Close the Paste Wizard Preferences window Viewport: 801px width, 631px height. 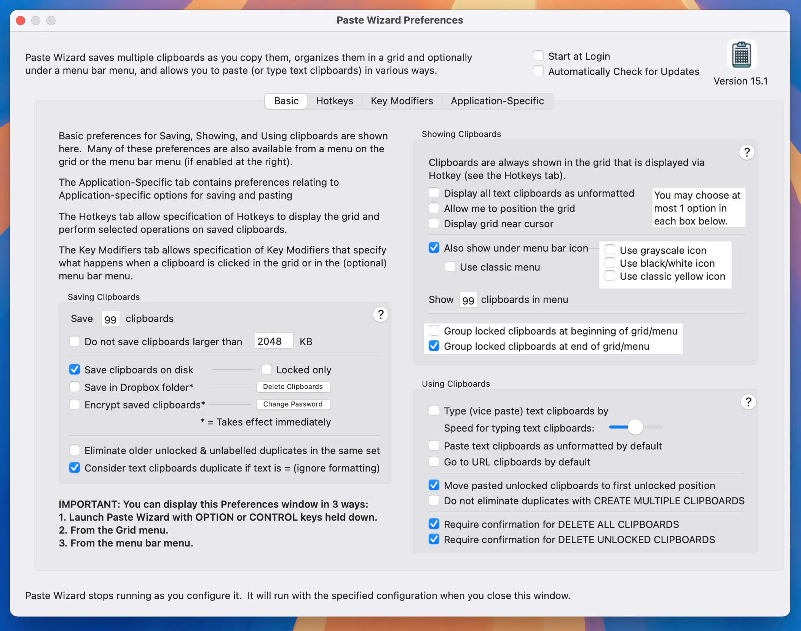[21, 21]
